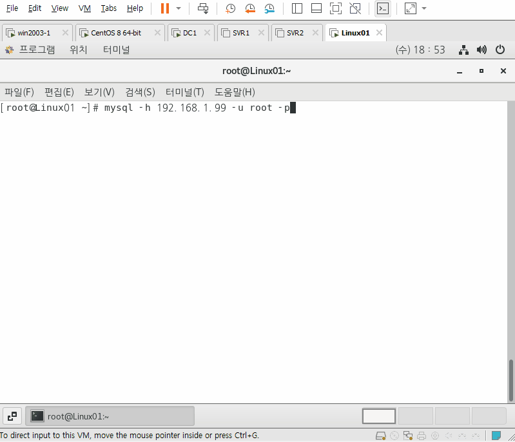Open the power options dropdown arrow
The width and height of the screenshot is (515, 442).
pyautogui.click(x=179, y=8)
